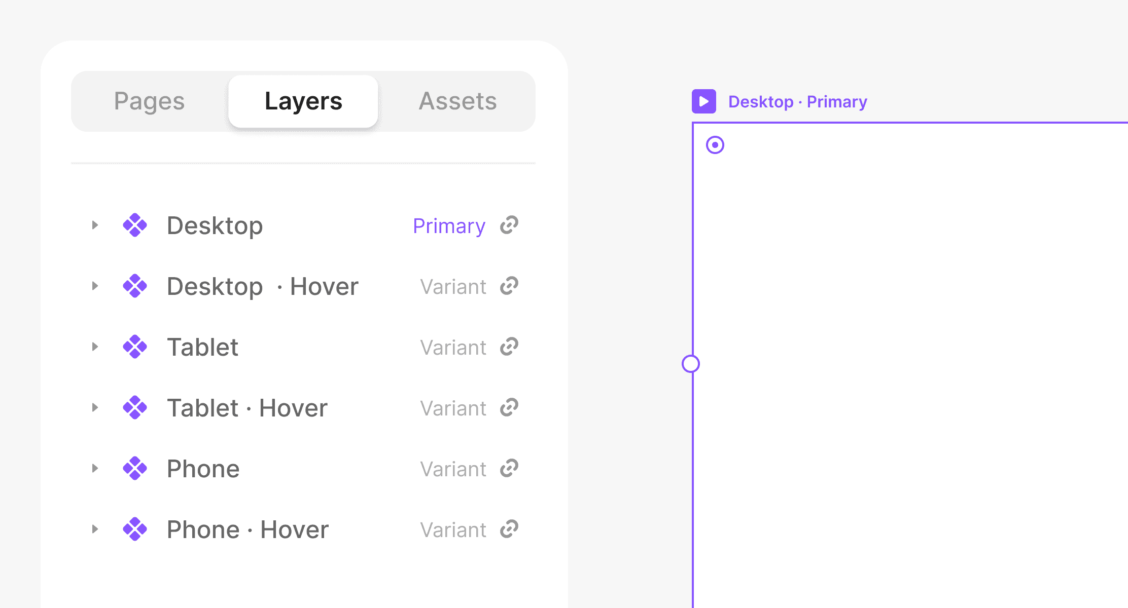
Task: Click the purple play icon above the canvas frame
Action: tap(704, 101)
